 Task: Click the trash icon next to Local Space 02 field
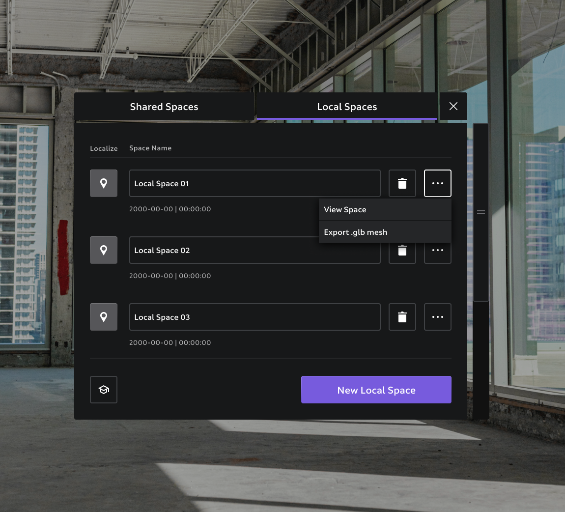click(x=402, y=250)
